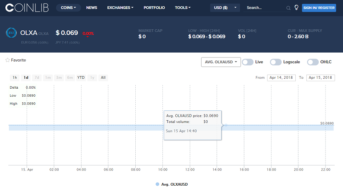Screen dimensions: 343x191
Task: Open the Tools dropdown
Action: click(x=183, y=8)
